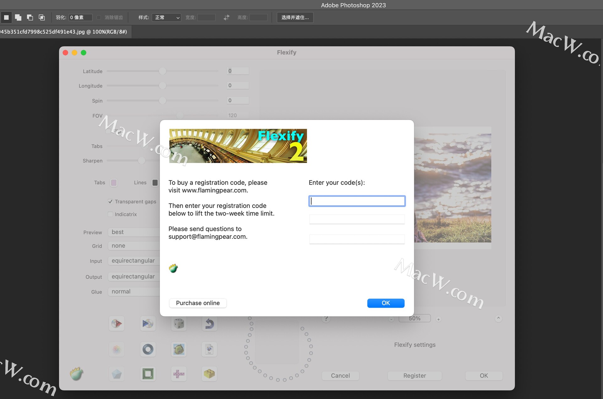Choose Intersect with Selection mode icon

pos(42,18)
